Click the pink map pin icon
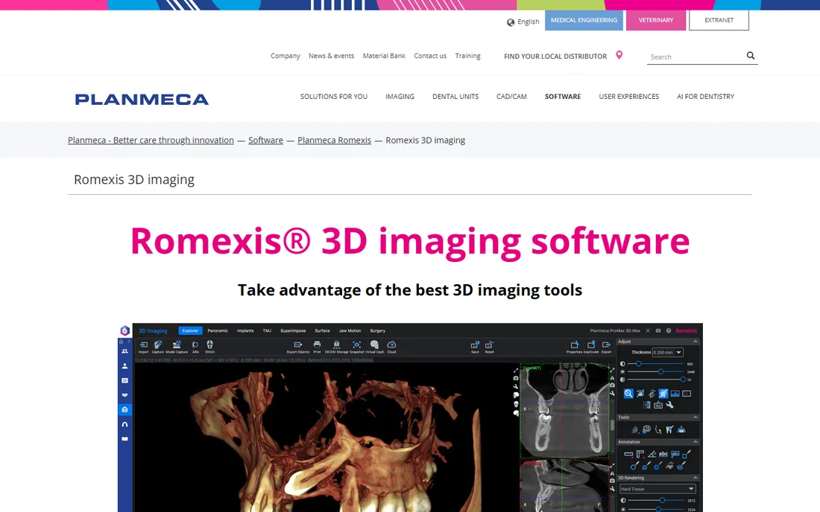This screenshot has height=512, width=820. pos(619,55)
